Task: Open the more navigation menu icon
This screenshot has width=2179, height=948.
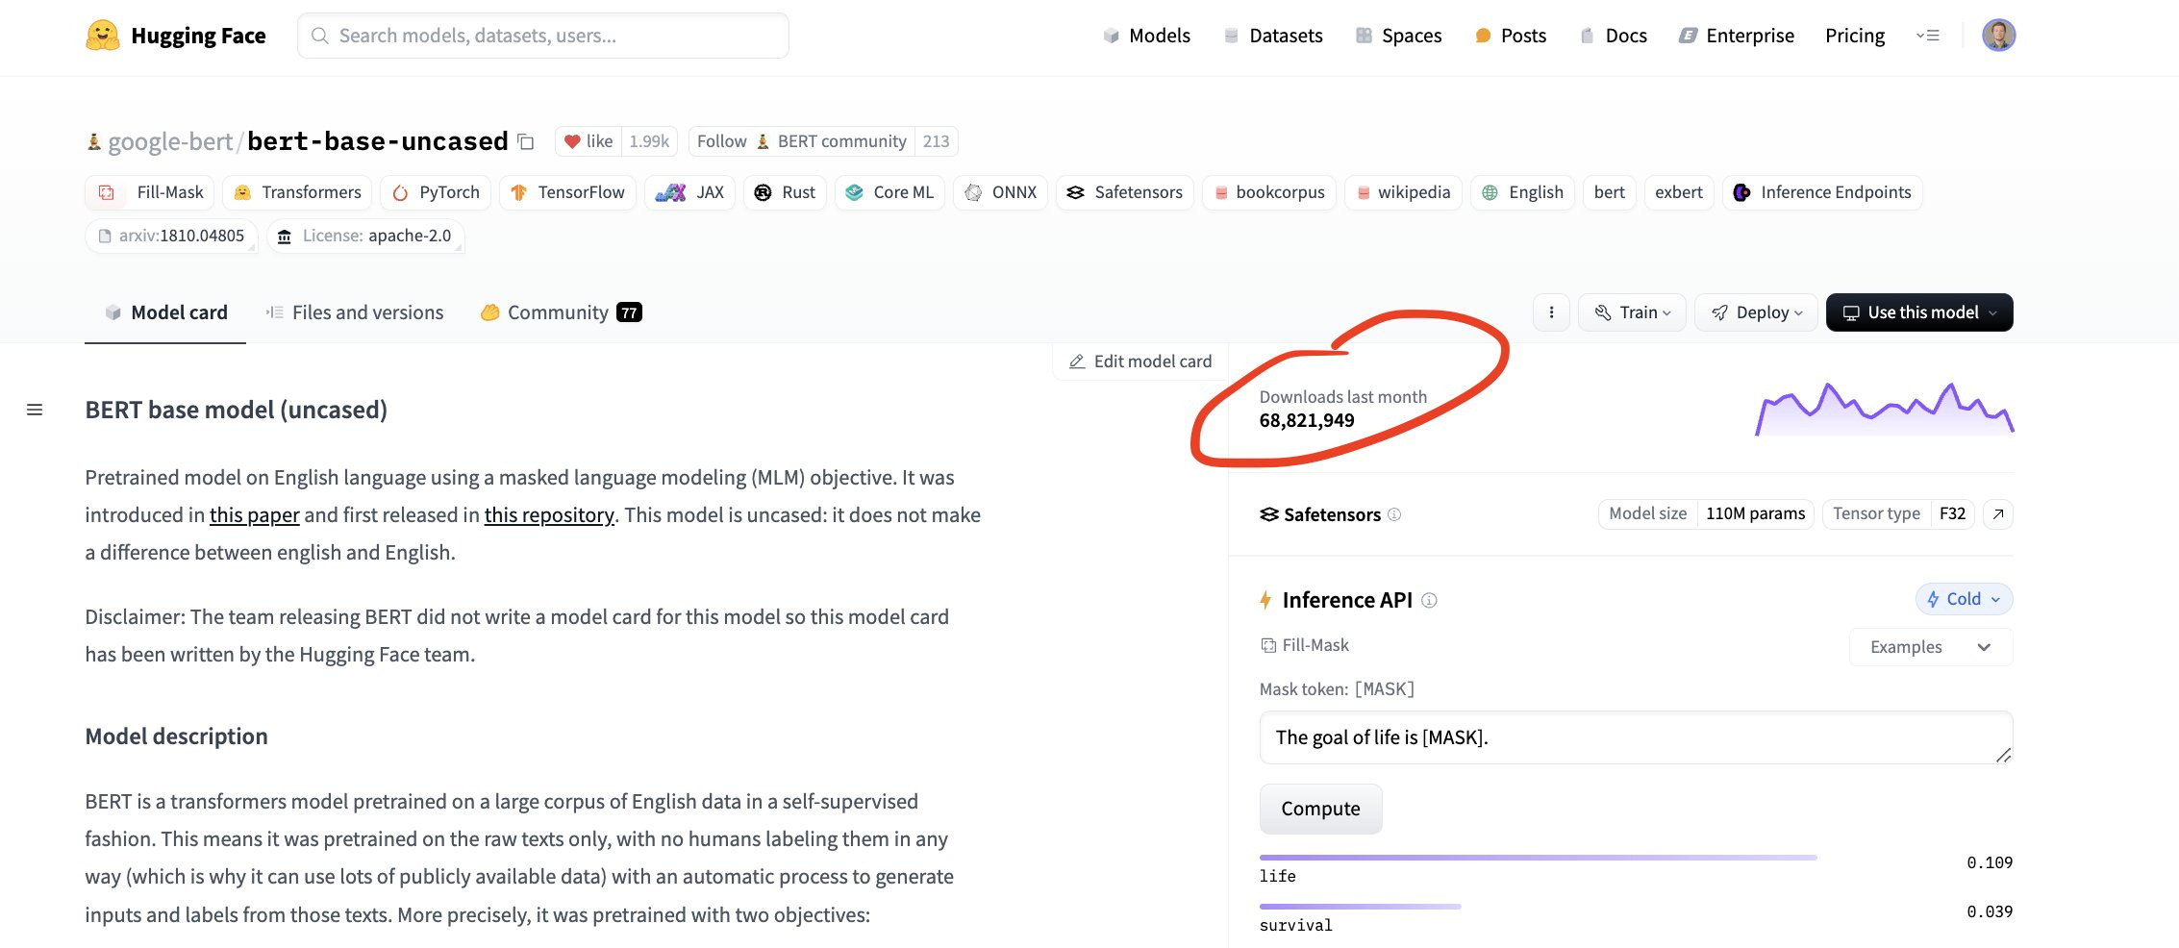Action: tap(1928, 36)
